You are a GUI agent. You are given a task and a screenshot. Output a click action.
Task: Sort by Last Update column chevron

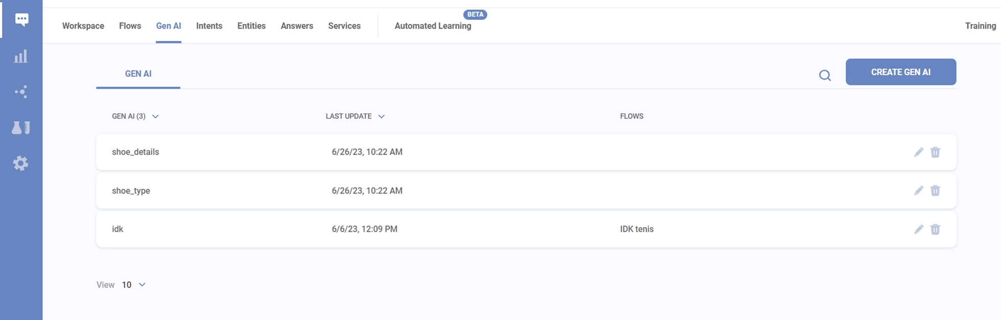pyautogui.click(x=381, y=116)
